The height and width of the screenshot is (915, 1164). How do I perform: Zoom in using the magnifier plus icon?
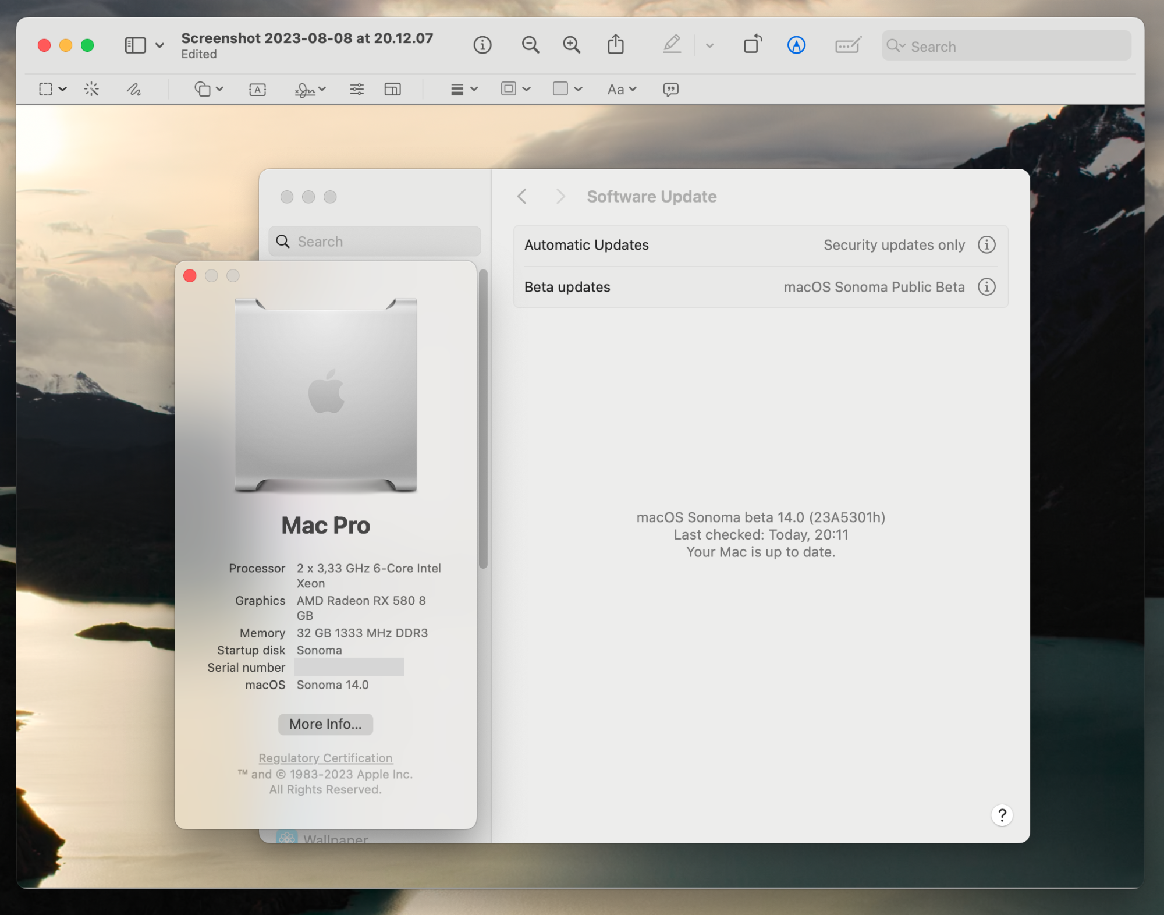(x=572, y=45)
